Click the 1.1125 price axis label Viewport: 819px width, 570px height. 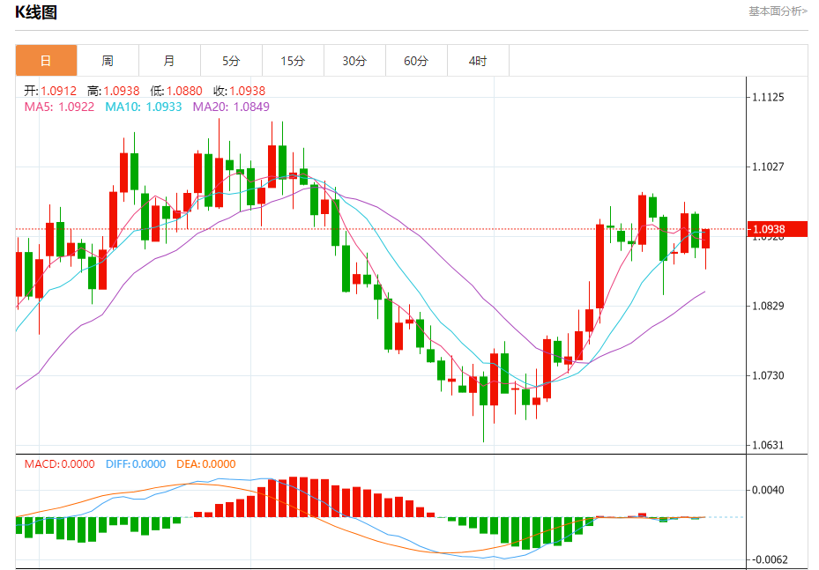tap(768, 97)
